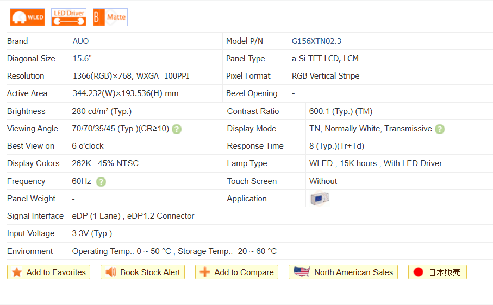Click the Matte surface badge icon

click(110, 17)
